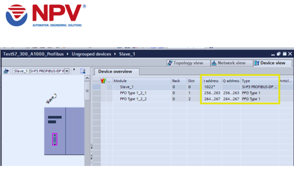Click the small right arrow after device selector

(74, 70)
